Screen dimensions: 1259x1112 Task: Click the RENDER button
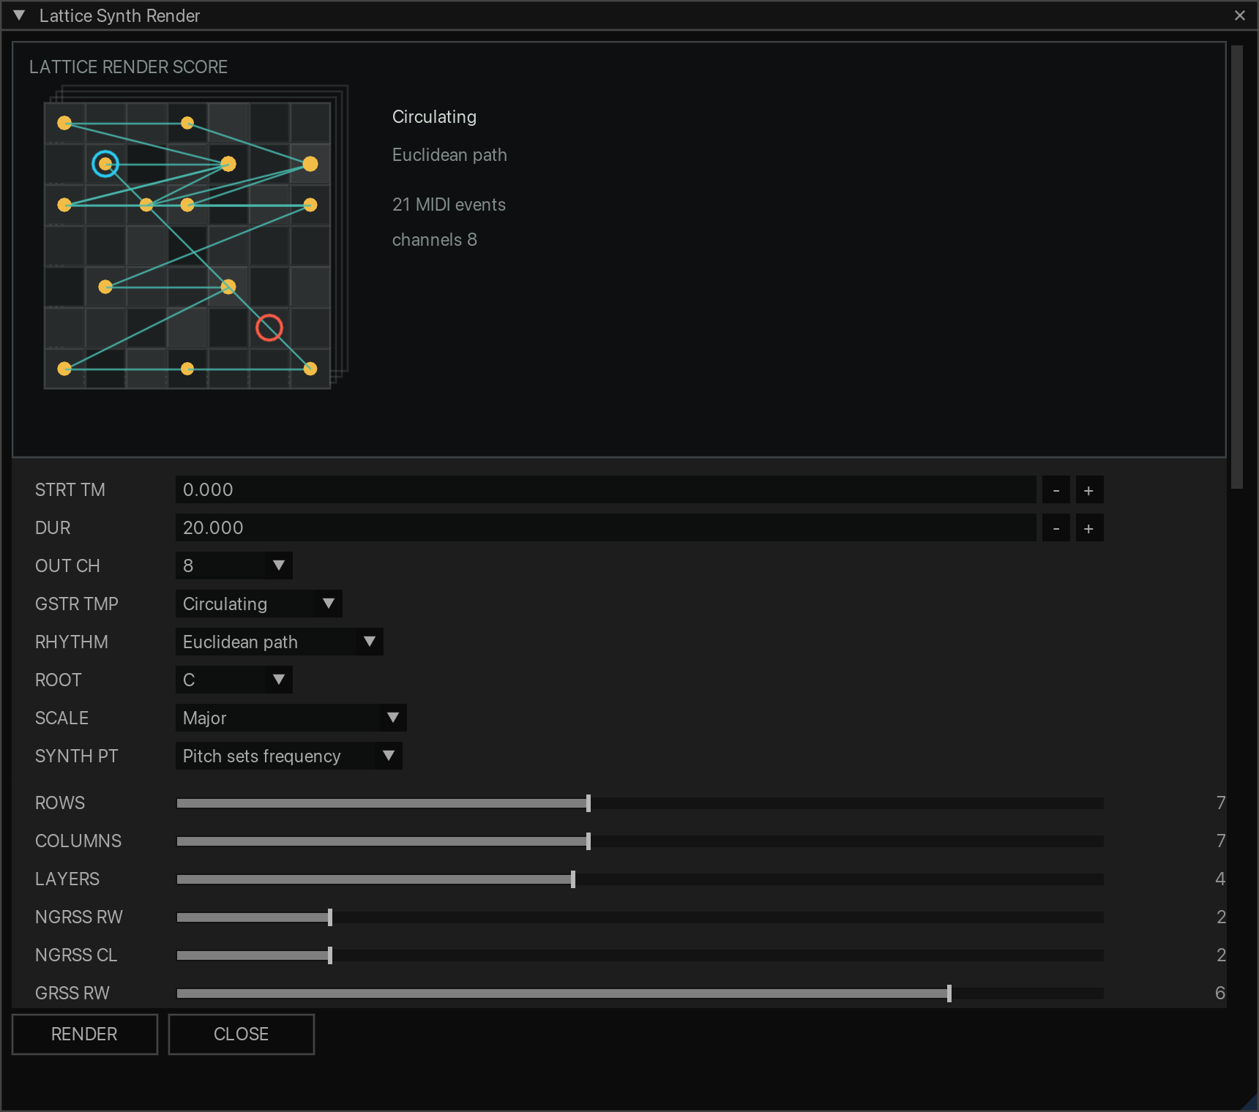[85, 1034]
